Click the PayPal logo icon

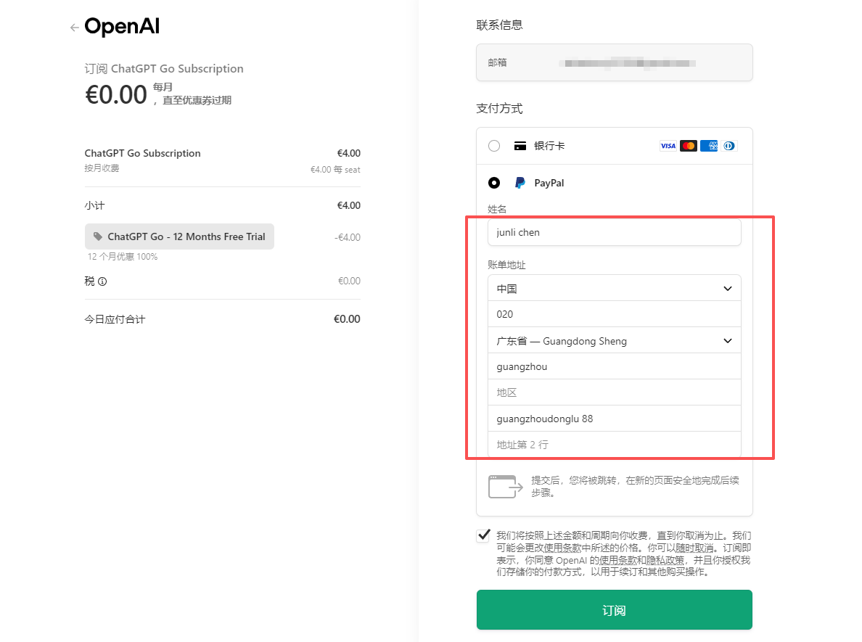click(x=520, y=183)
